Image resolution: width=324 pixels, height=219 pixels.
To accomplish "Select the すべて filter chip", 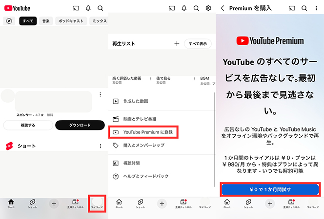I will pyautogui.click(x=28, y=21).
